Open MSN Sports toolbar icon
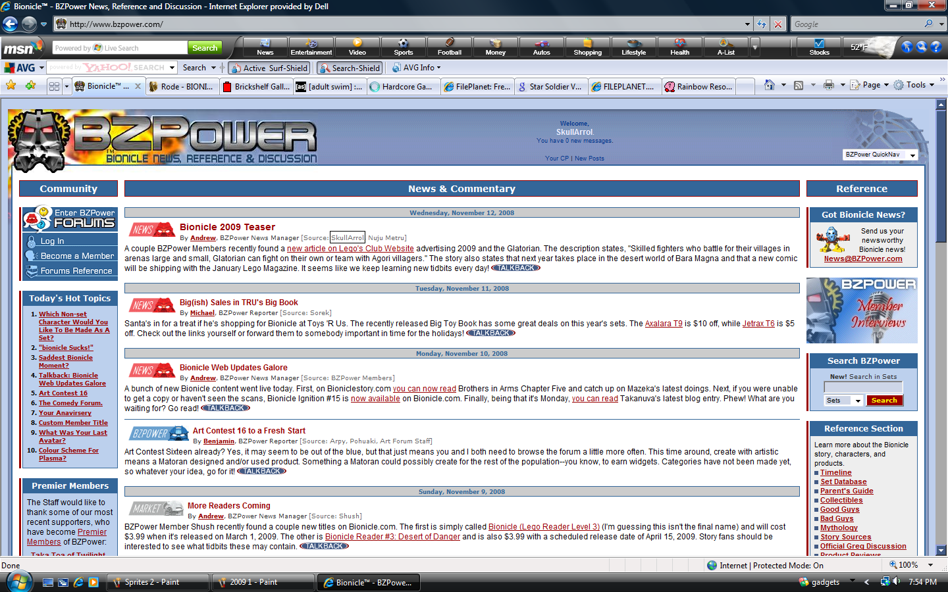The image size is (948, 592). 404,47
